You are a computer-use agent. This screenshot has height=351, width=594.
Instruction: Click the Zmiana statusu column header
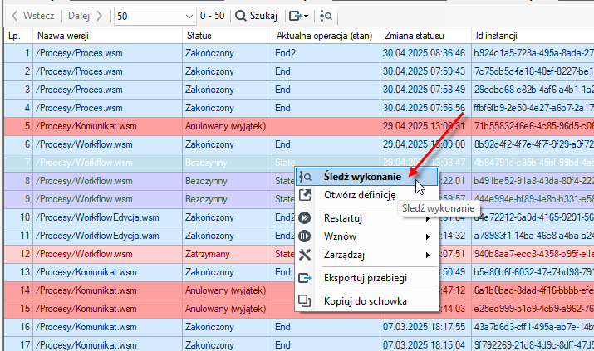pos(426,36)
